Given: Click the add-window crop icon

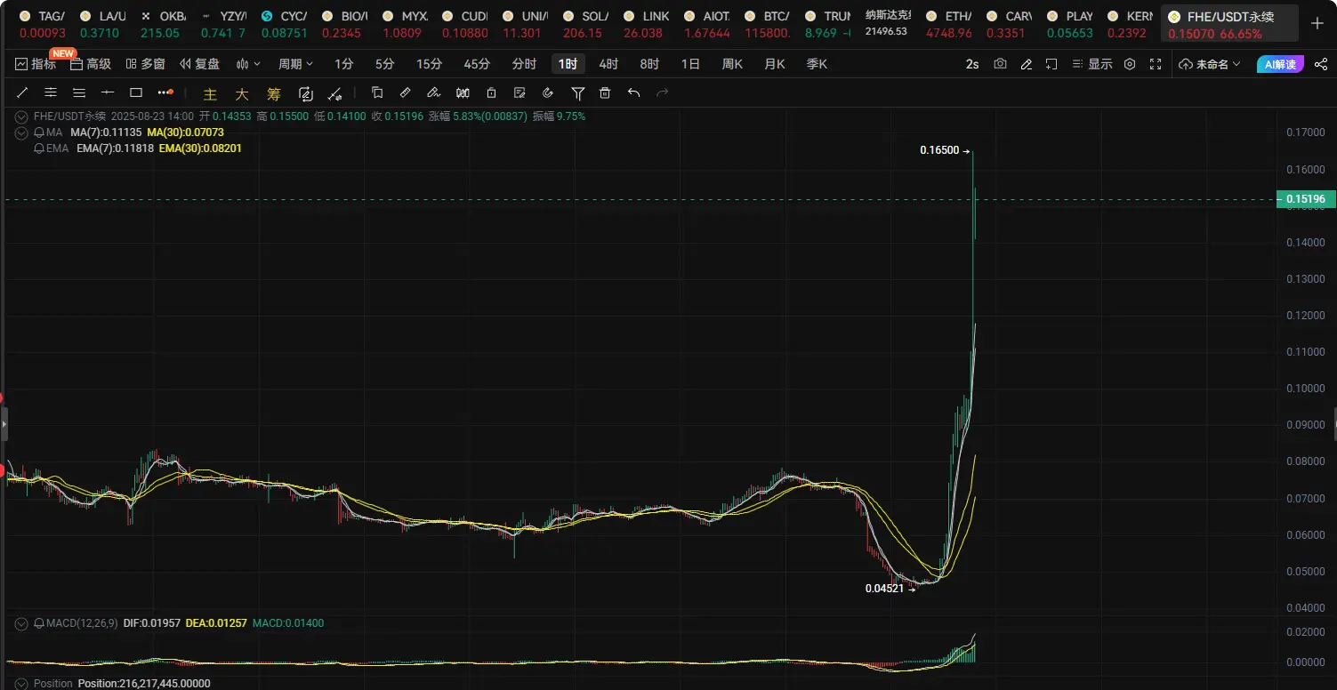Looking at the screenshot, I should (x=1051, y=64).
